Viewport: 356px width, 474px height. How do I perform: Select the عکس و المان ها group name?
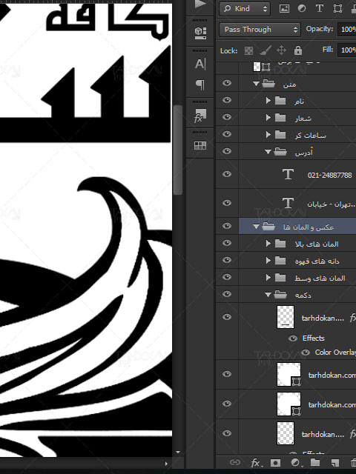[309, 227]
